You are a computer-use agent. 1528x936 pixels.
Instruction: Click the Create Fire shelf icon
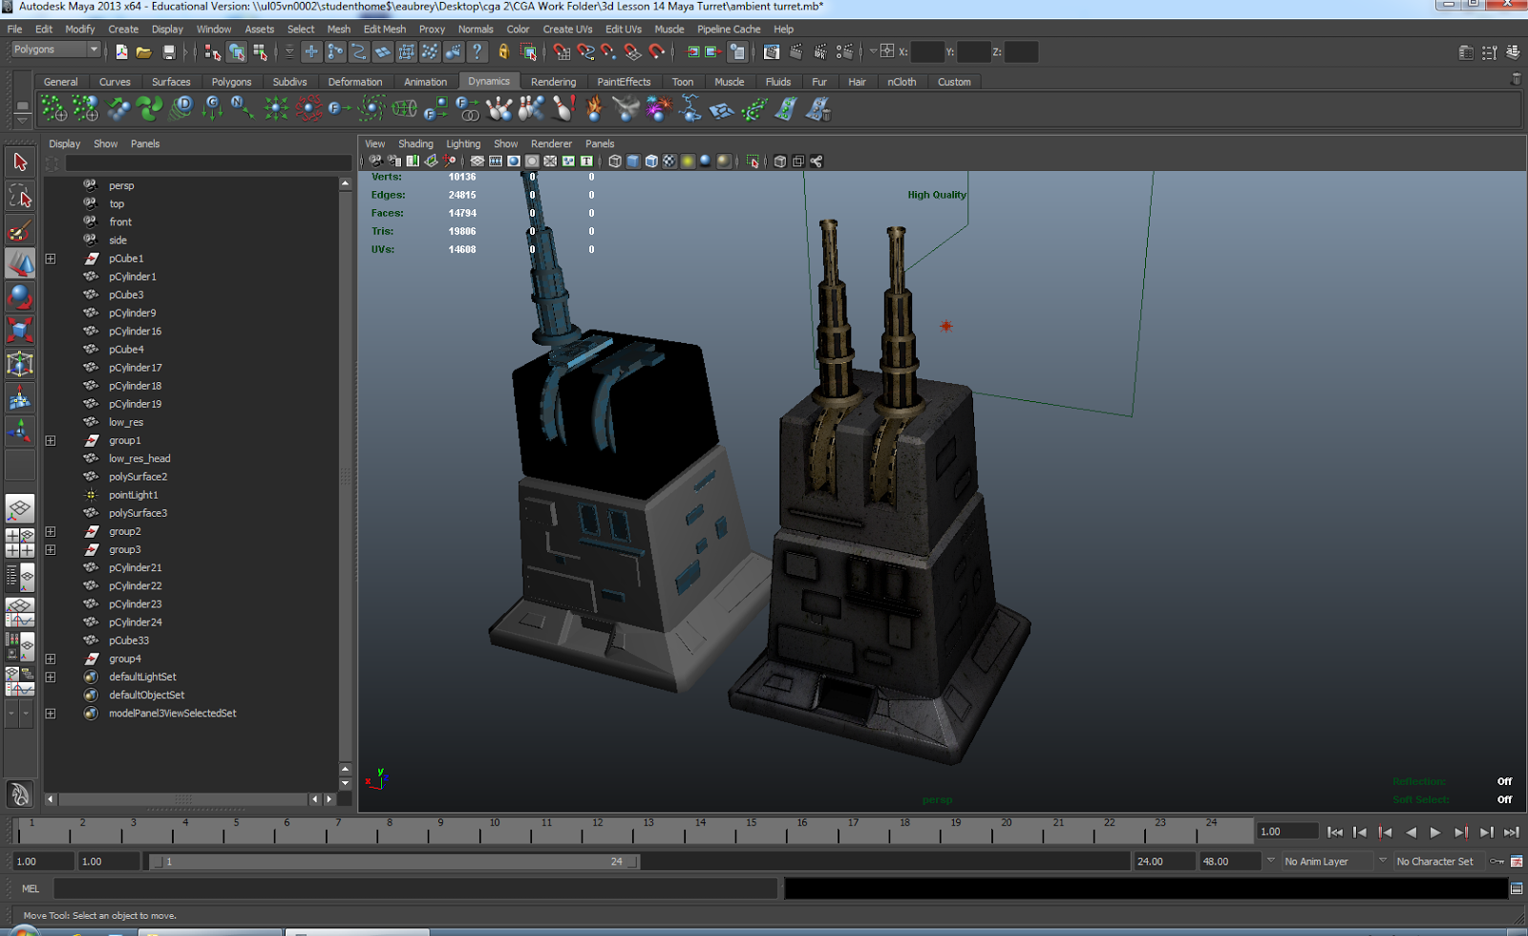coord(594,110)
